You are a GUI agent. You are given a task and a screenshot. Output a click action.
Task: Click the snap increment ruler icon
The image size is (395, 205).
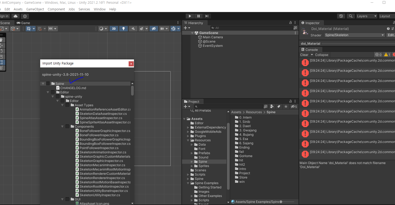(x=50, y=29)
